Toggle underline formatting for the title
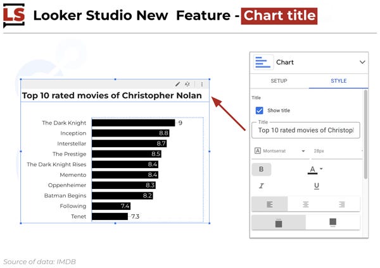The width and height of the screenshot is (380, 268). coord(317,186)
